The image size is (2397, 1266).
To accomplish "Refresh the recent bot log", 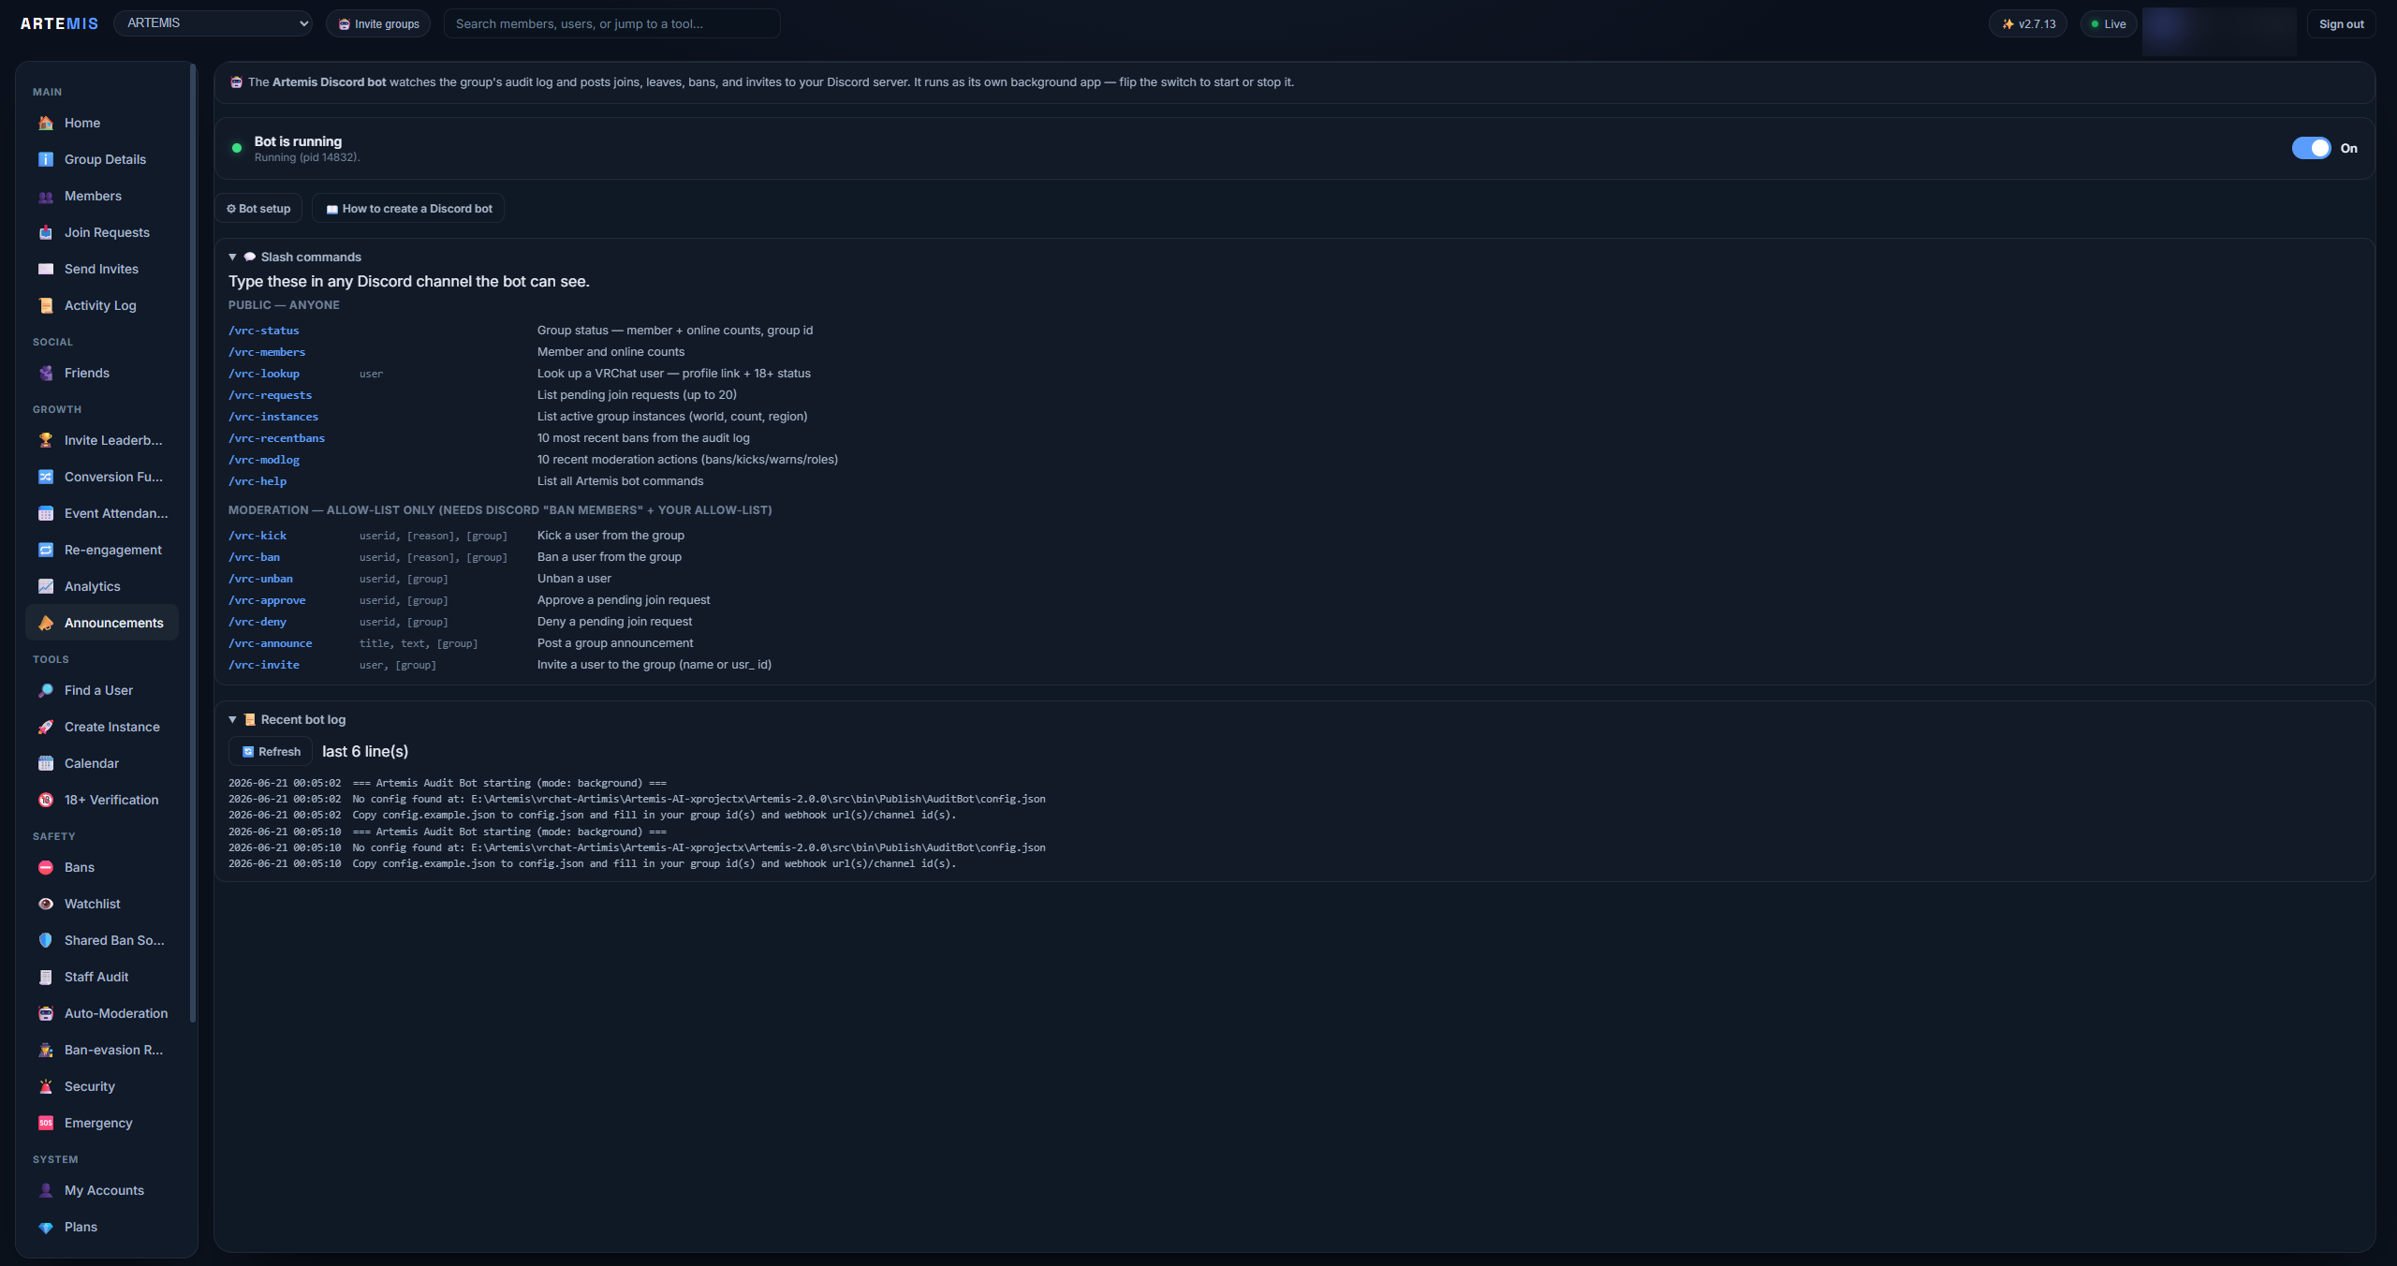I will 271,751.
